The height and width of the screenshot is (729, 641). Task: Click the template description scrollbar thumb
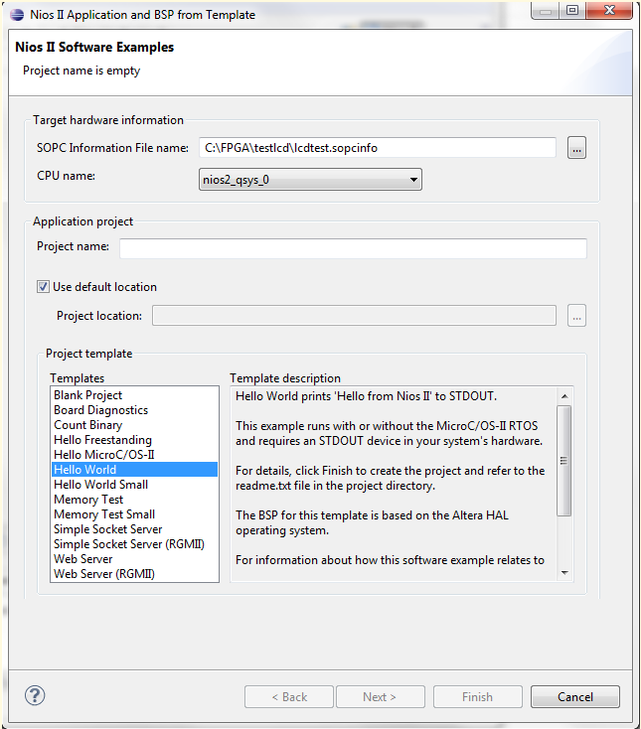click(564, 460)
